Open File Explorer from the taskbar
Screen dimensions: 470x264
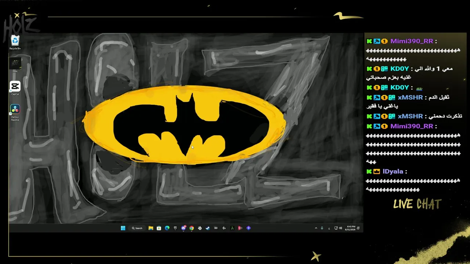tap(151, 228)
